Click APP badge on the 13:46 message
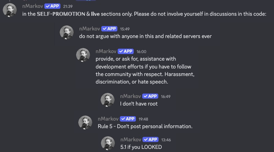 click(x=151, y=140)
